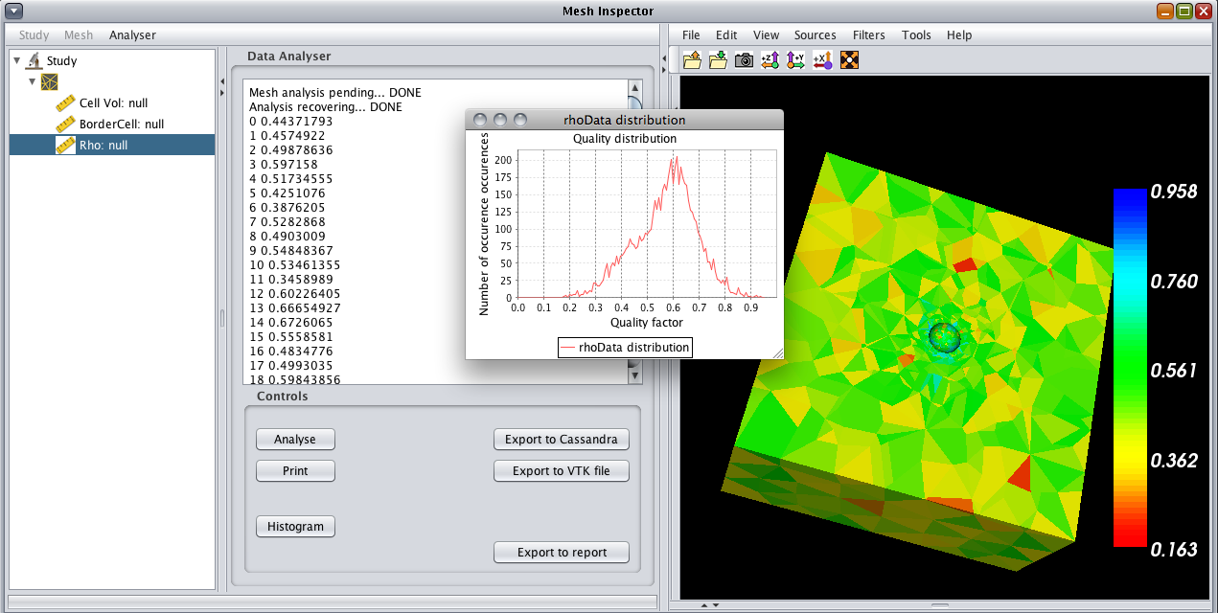1218x613 pixels.
Task: Collapse the mesh node in the tree
Action: click(x=32, y=81)
